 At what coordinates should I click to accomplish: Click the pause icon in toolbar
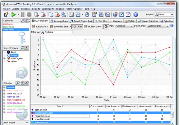pyautogui.click(x=23, y=15)
